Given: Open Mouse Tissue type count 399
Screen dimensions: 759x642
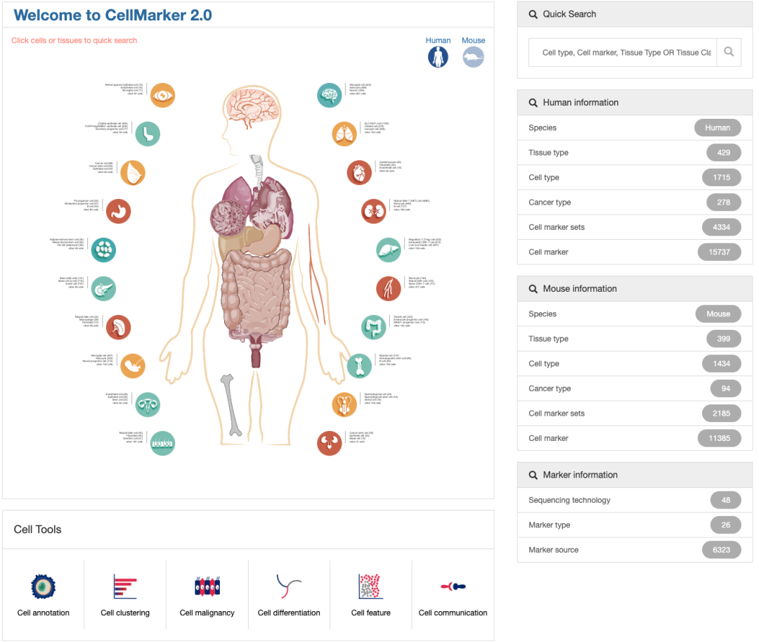Looking at the screenshot, I should (x=724, y=339).
